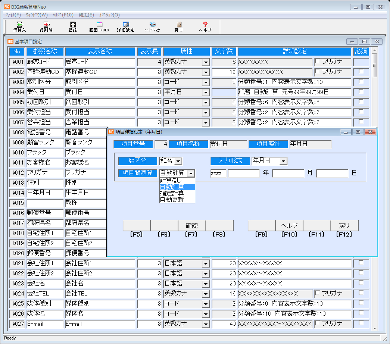This screenshot has width=390, height=344.
Task: Open the 暦区分 dropdown showing 和暦
Action: (178, 161)
